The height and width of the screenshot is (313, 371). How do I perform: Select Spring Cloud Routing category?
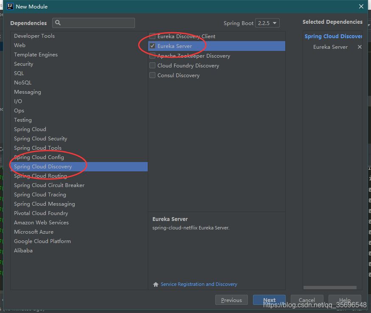pos(79,176)
